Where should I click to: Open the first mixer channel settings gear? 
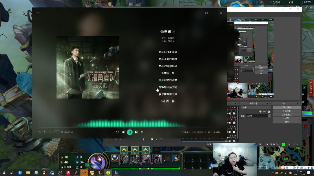click(234, 113)
